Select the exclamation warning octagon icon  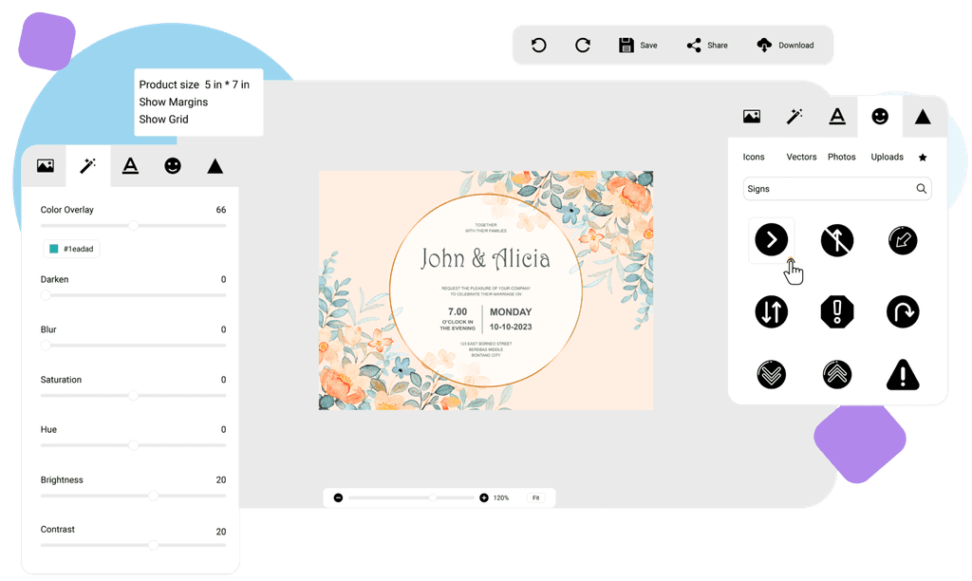(836, 311)
